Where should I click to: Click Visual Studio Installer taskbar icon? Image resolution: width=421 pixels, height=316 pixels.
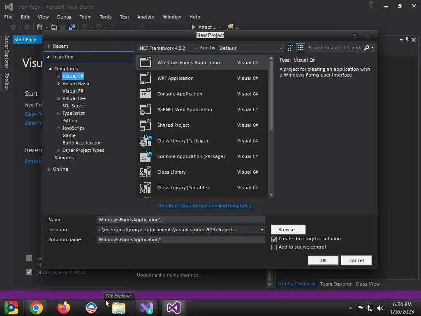pyautogui.click(x=146, y=308)
